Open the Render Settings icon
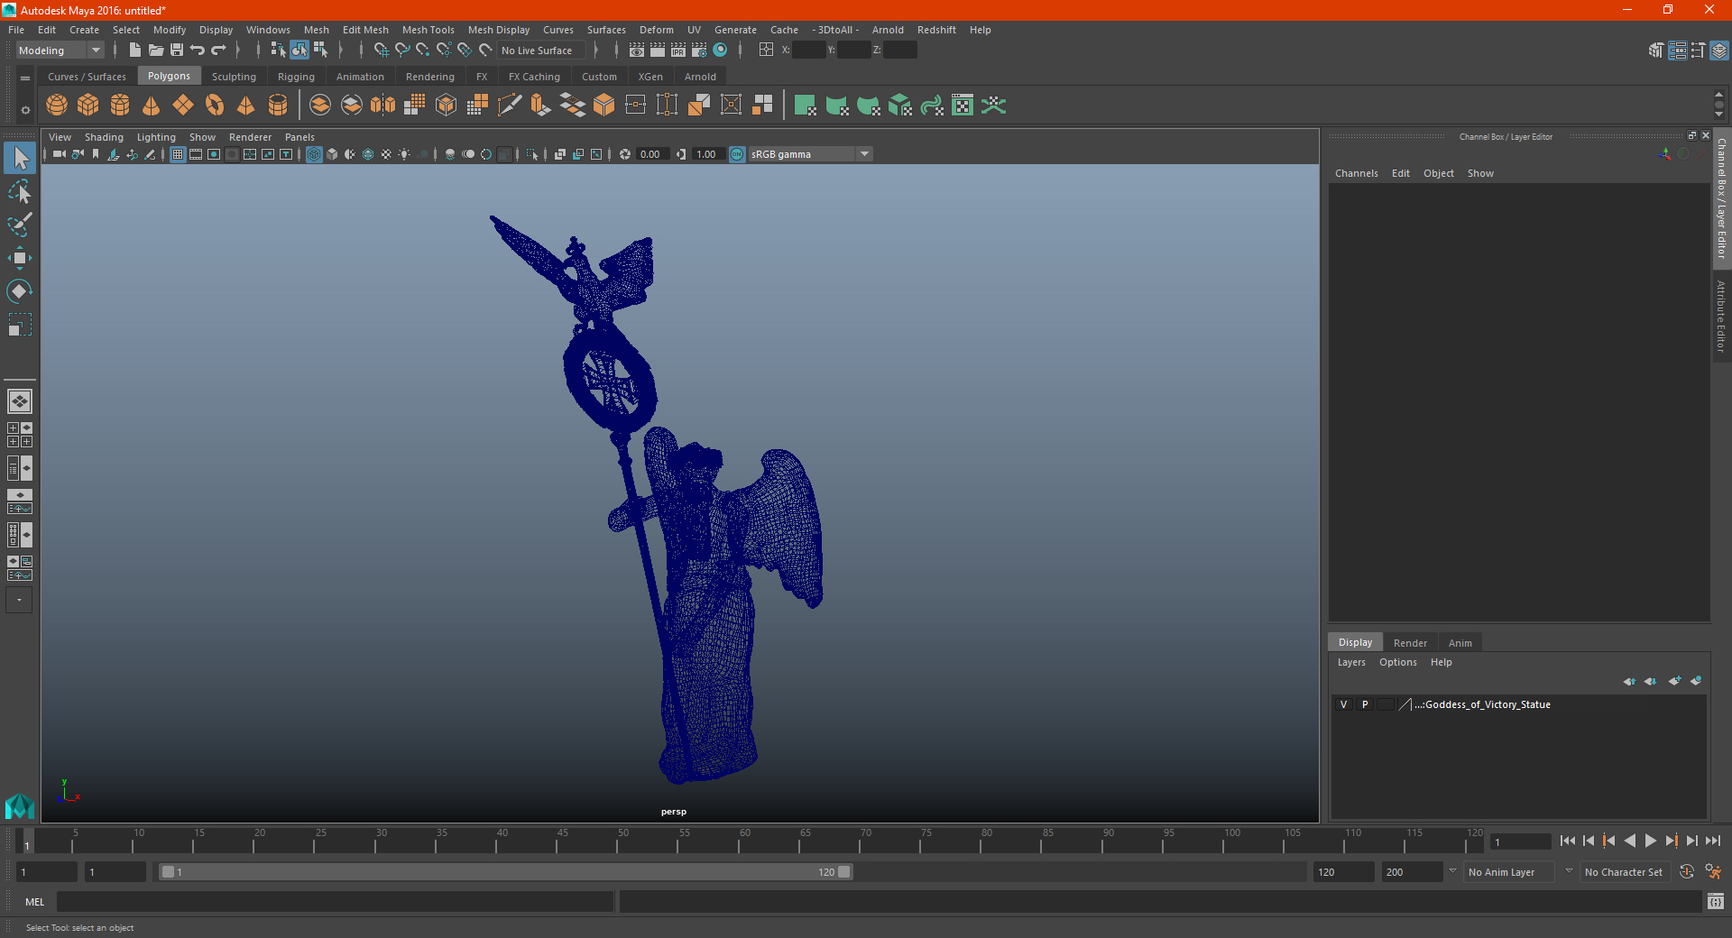This screenshot has height=938, width=1732. (699, 51)
